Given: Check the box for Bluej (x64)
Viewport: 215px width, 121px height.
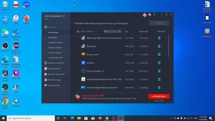Looking at the screenshot, I should (78, 46).
